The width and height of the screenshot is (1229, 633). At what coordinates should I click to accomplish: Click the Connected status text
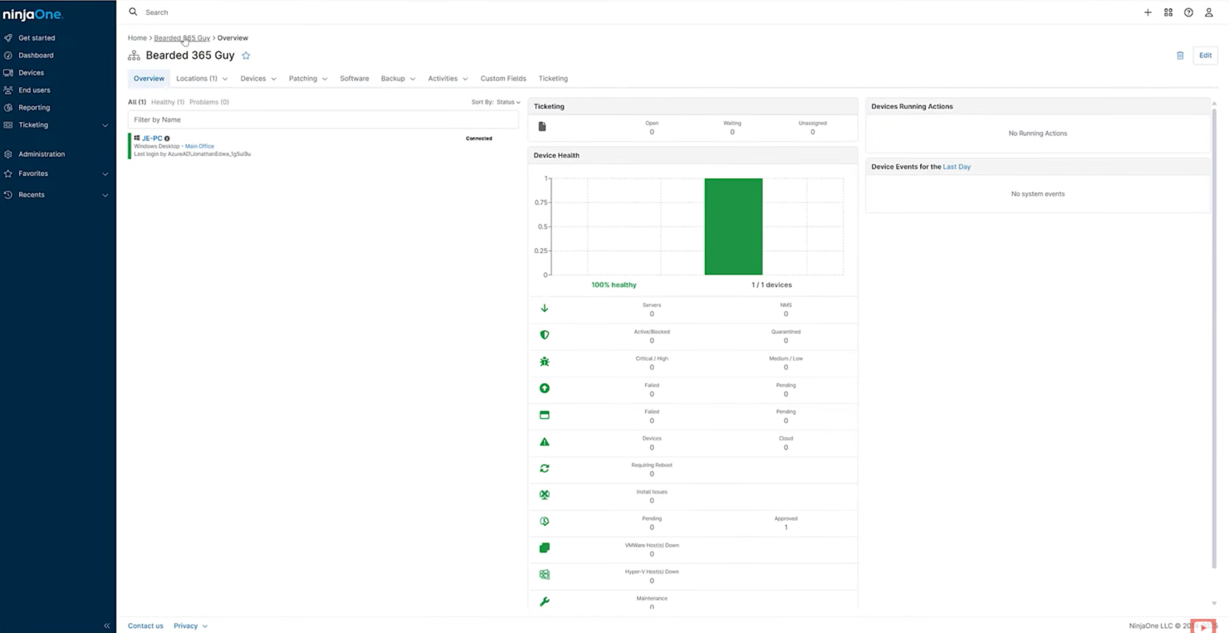click(479, 139)
